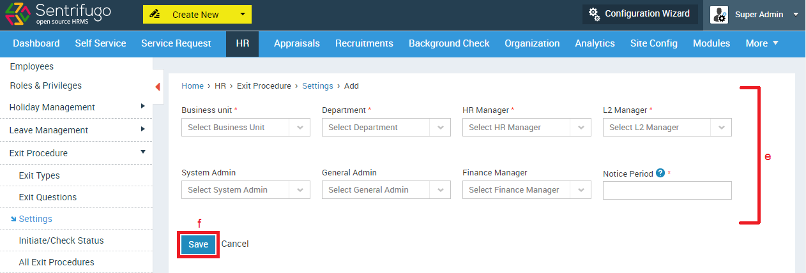Click the Notice Period input field
Screen dimensions: 806x273
pyautogui.click(x=667, y=190)
